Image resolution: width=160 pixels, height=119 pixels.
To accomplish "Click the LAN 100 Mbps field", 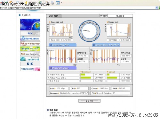I will tap(59, 89).
